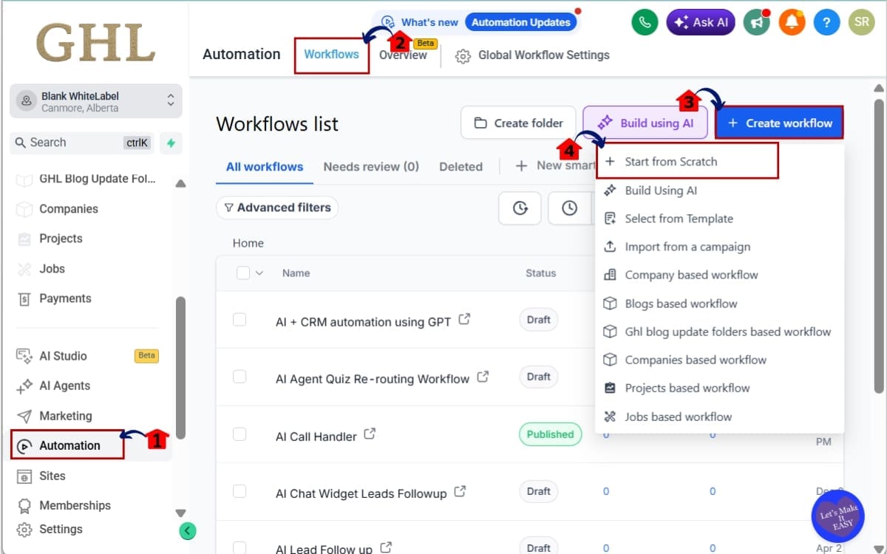
Task: Show the All workflows tab
Action: click(x=265, y=166)
